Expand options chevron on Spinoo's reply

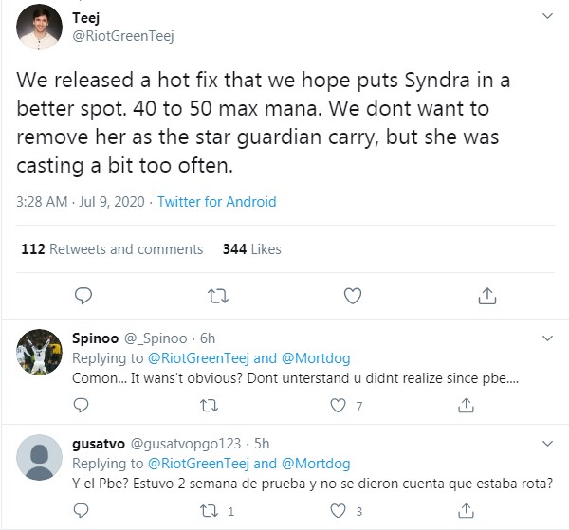click(x=547, y=338)
